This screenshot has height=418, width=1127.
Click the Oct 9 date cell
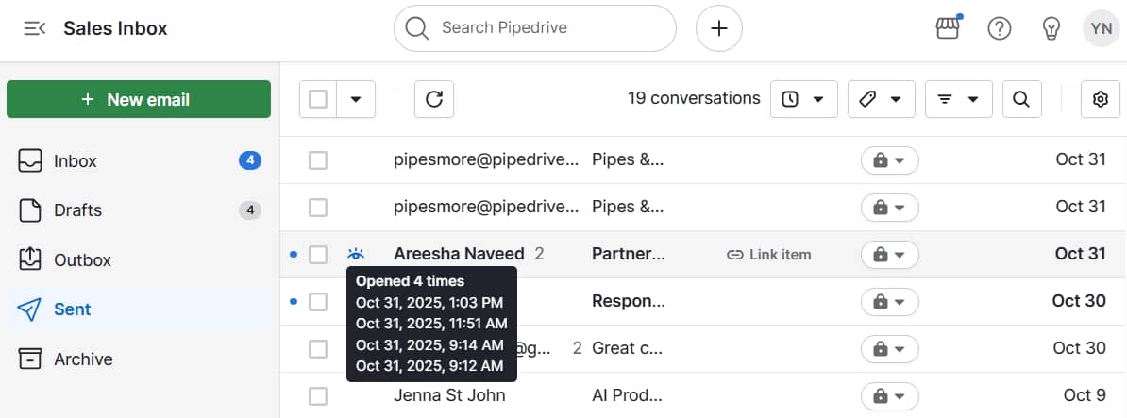[1085, 395]
